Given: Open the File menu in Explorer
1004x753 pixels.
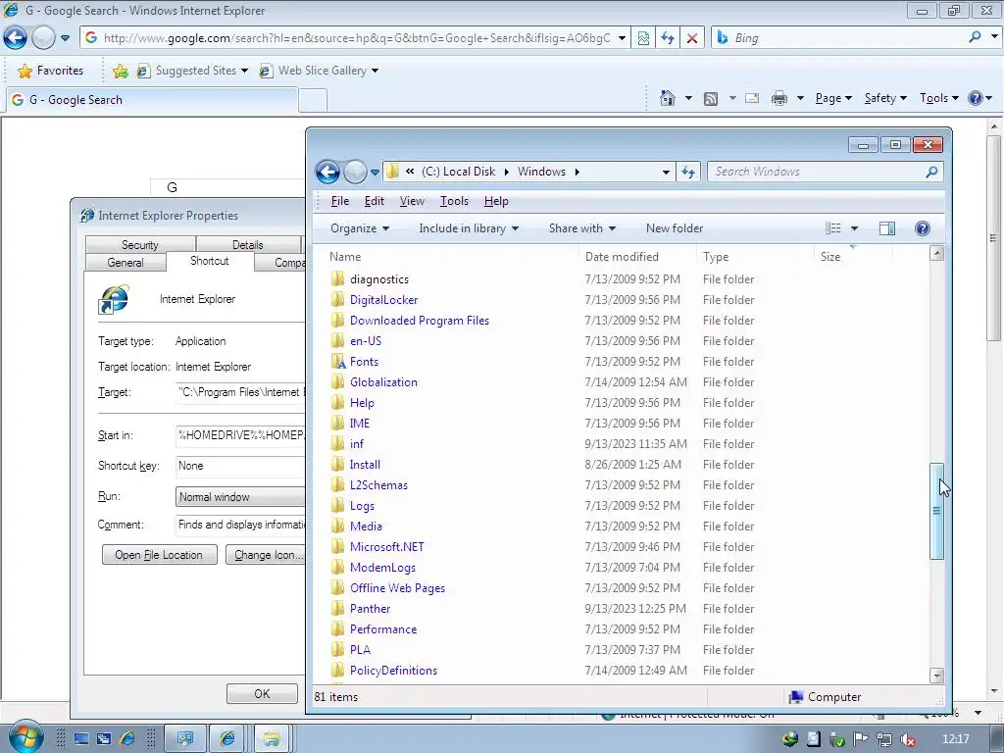Looking at the screenshot, I should (340, 201).
